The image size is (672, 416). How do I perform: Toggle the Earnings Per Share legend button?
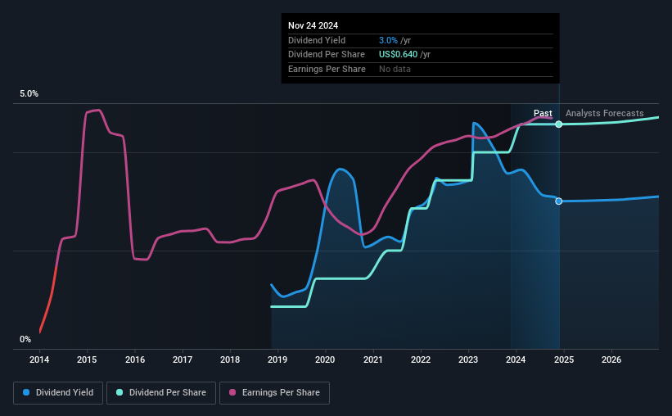tap(274, 393)
